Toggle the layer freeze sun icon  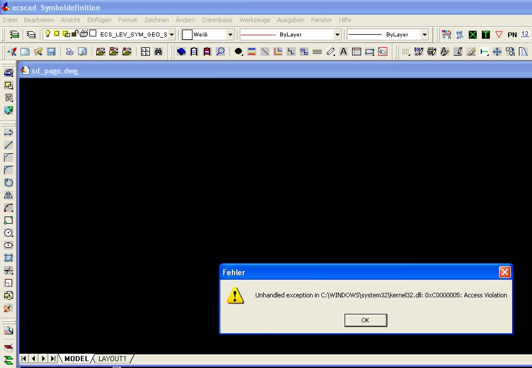tap(56, 34)
